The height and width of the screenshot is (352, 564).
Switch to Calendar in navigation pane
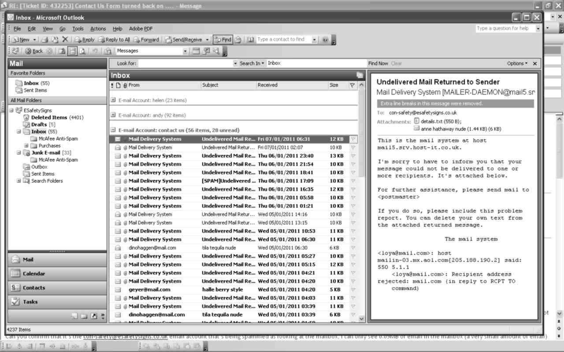(x=34, y=274)
